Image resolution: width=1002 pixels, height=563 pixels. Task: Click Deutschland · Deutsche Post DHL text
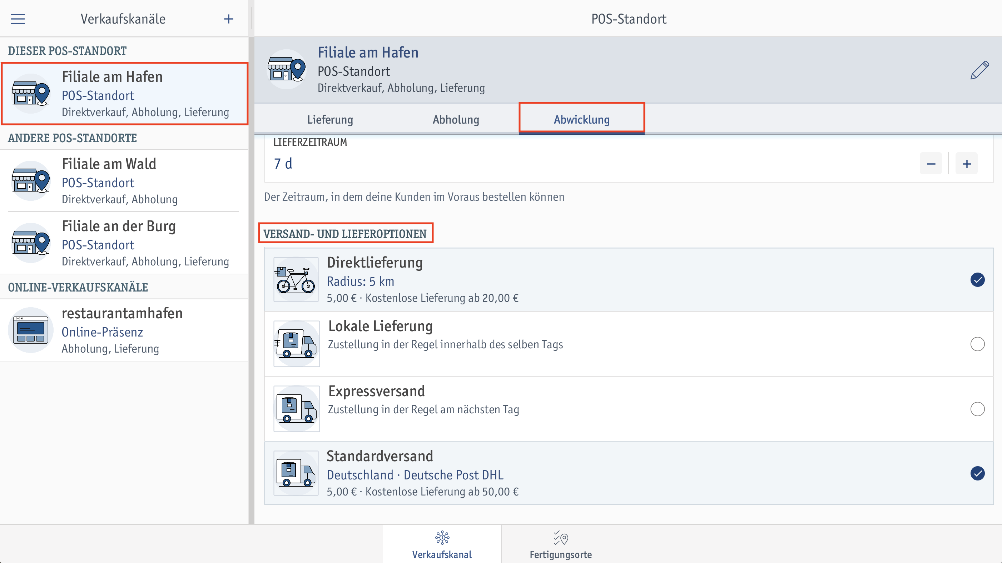(415, 475)
